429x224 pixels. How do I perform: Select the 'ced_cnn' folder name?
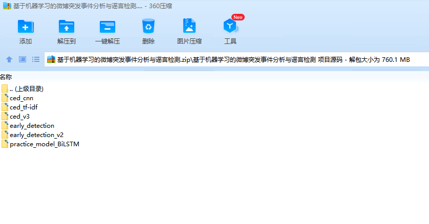pyautogui.click(x=22, y=98)
